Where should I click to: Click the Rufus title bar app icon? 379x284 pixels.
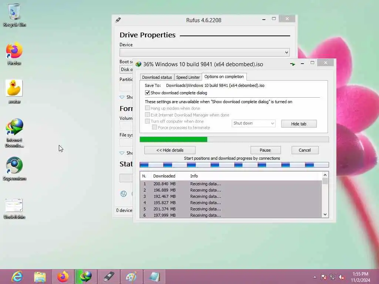118,20
